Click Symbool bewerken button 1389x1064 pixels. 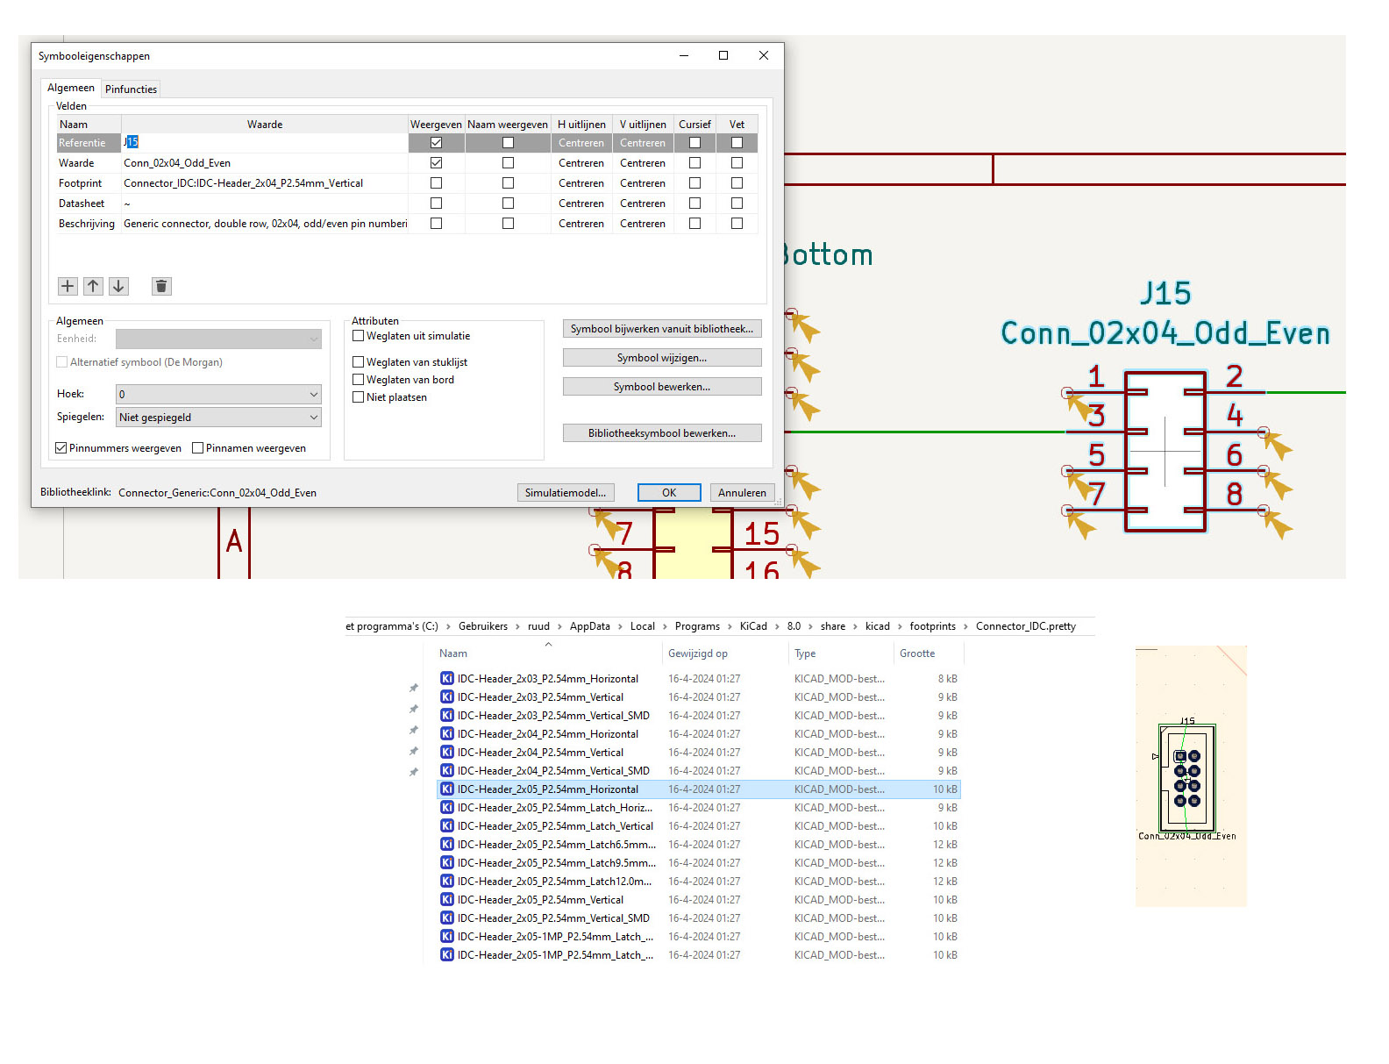[662, 387]
